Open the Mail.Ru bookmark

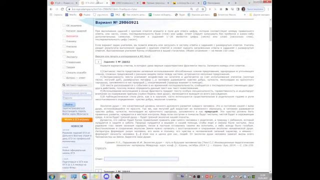pyautogui.click(x=71, y=14)
